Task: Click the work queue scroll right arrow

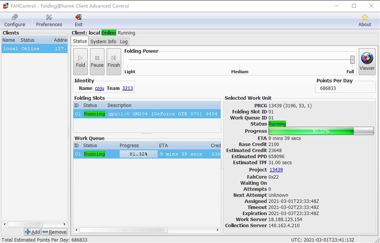Action: click(x=218, y=230)
